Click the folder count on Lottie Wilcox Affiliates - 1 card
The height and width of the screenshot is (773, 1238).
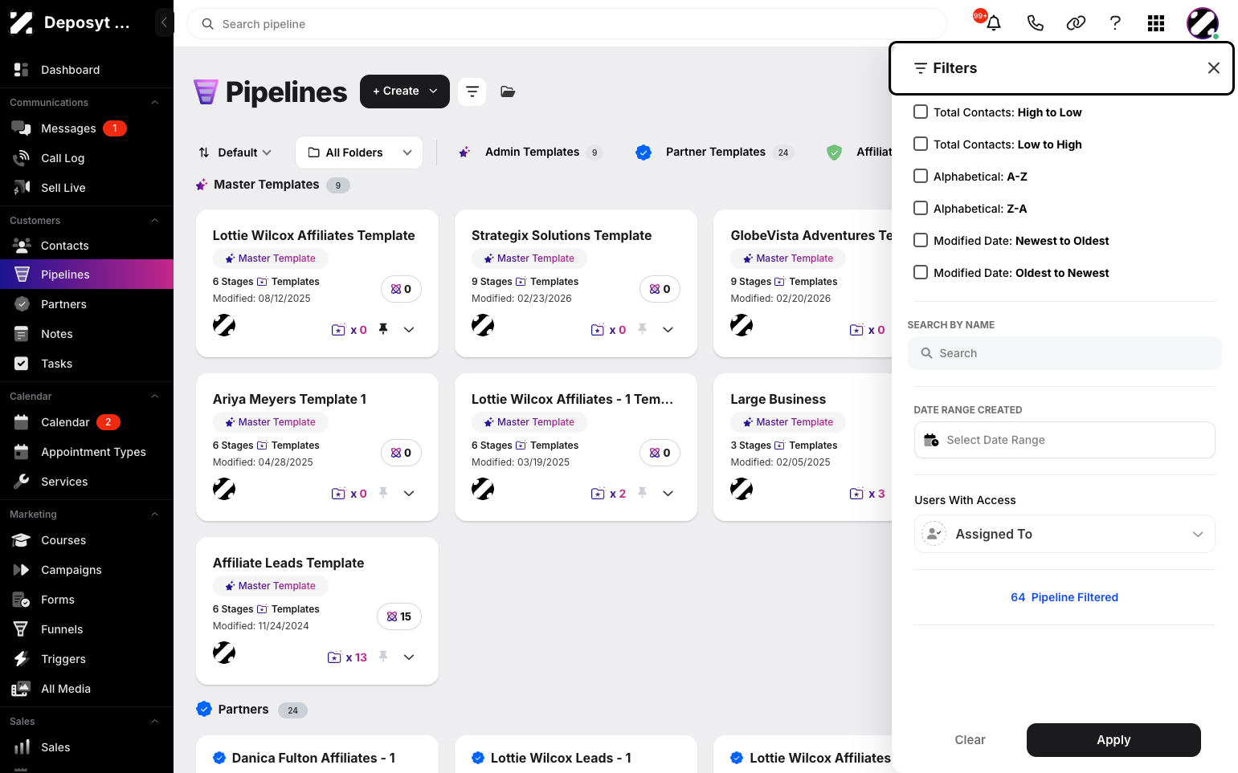(x=608, y=494)
